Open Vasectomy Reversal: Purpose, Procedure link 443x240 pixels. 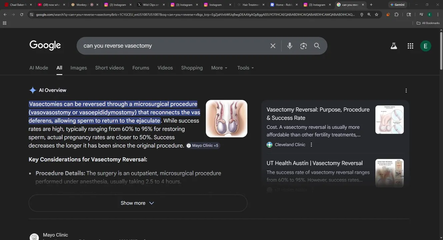tap(318, 114)
